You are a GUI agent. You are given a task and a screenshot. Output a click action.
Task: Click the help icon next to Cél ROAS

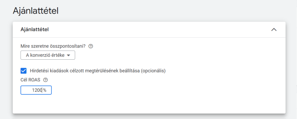(x=45, y=80)
